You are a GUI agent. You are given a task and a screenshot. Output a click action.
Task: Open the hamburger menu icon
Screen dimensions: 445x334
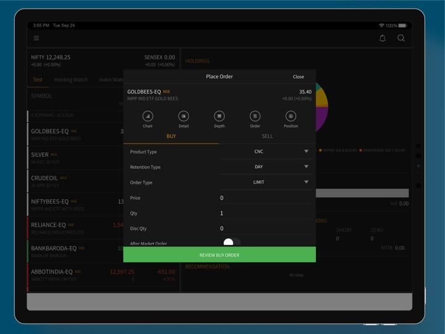[x=36, y=38]
